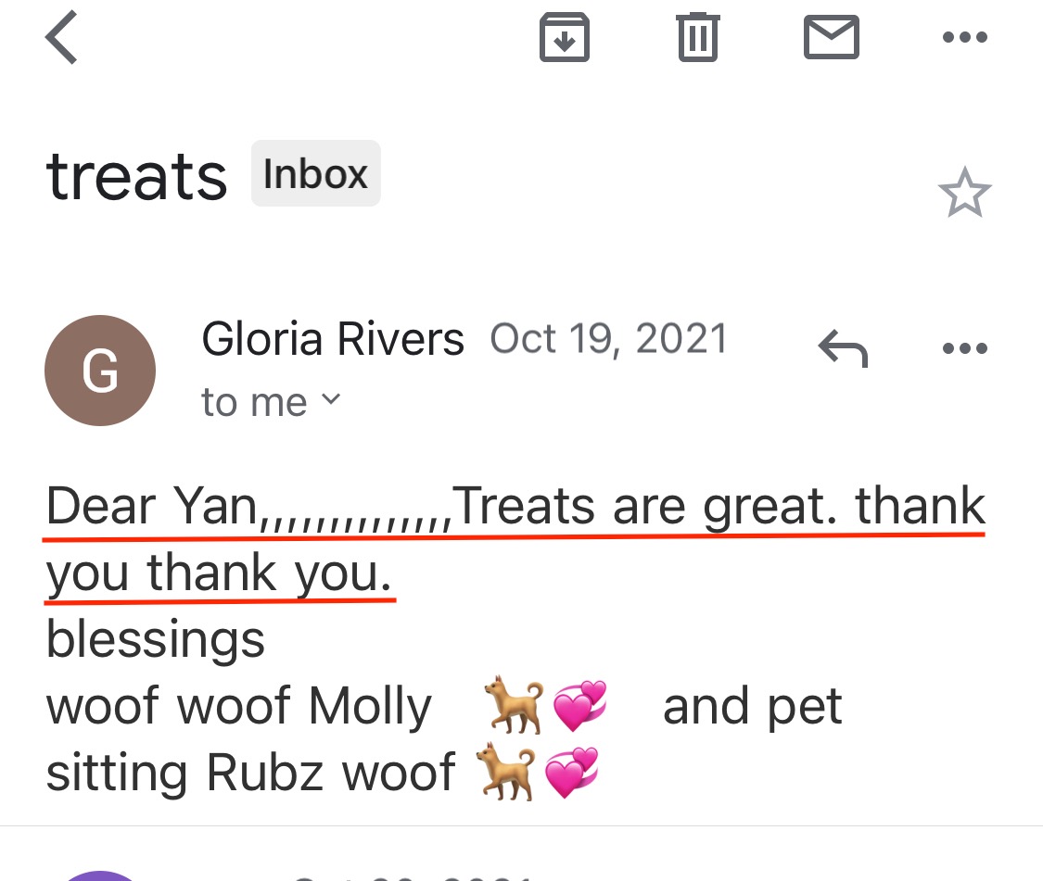Open message options beside reply arrow

pos(964,349)
